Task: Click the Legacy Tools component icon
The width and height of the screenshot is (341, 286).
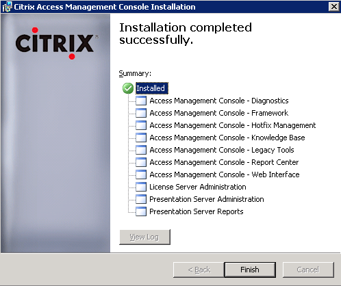Action: pyautogui.click(x=141, y=150)
